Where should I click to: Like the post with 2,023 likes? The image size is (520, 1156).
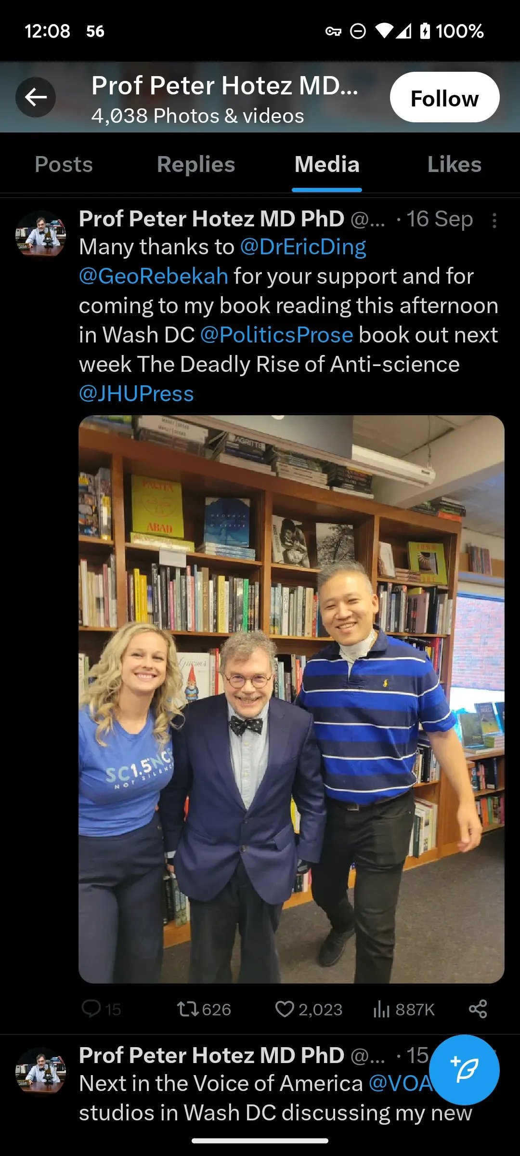pyautogui.click(x=285, y=1009)
